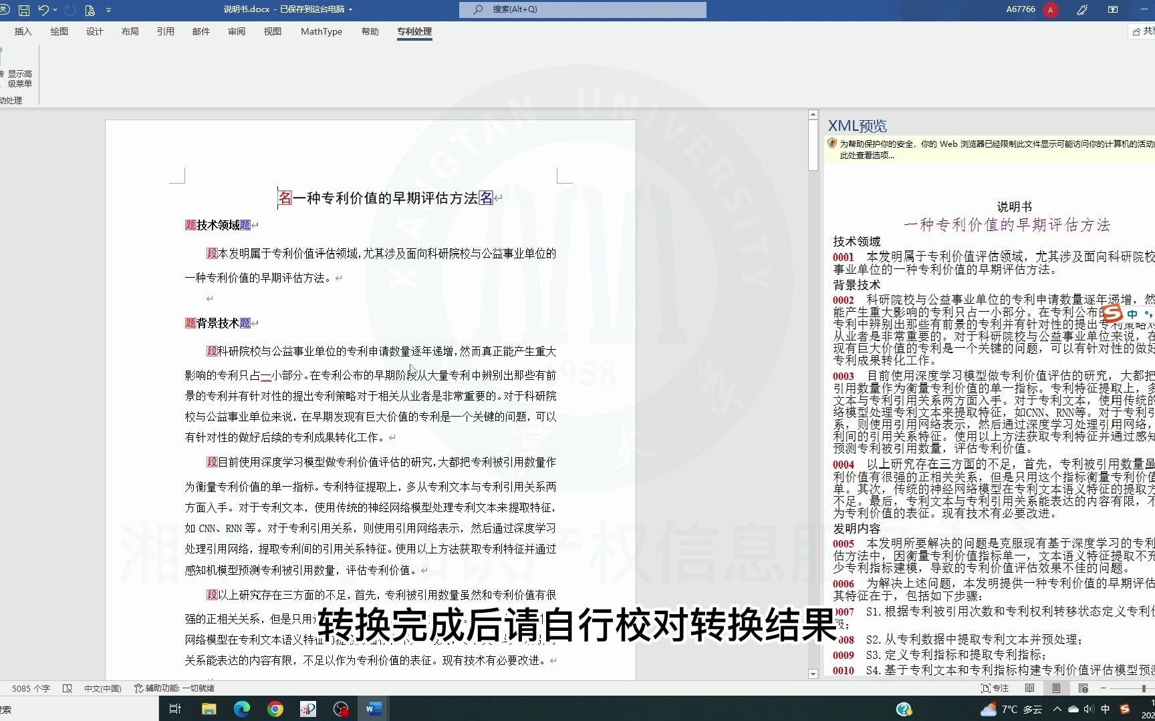The height and width of the screenshot is (721, 1155).
Task: Click the word count indicator showing 5085 个字
Action: (x=31, y=688)
